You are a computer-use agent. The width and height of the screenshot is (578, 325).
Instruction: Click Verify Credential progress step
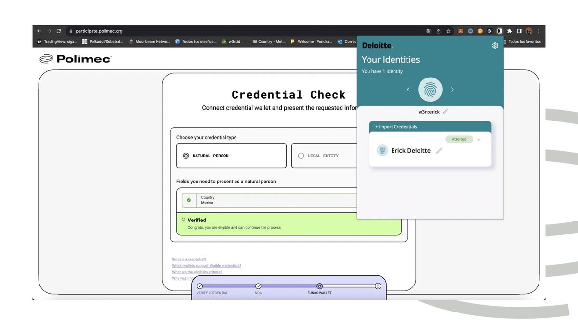200,286
